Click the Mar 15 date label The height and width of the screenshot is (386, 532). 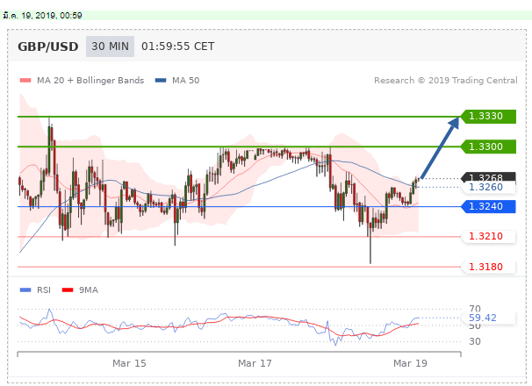coord(129,363)
